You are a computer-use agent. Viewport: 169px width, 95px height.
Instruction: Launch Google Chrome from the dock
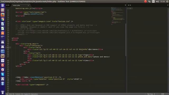point(3,19)
